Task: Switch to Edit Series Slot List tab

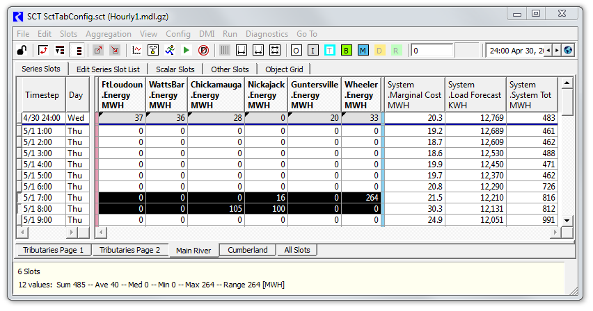Action: (x=108, y=69)
